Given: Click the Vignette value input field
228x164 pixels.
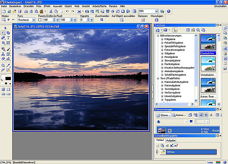Looking at the screenshot, I should click(x=84, y=20).
